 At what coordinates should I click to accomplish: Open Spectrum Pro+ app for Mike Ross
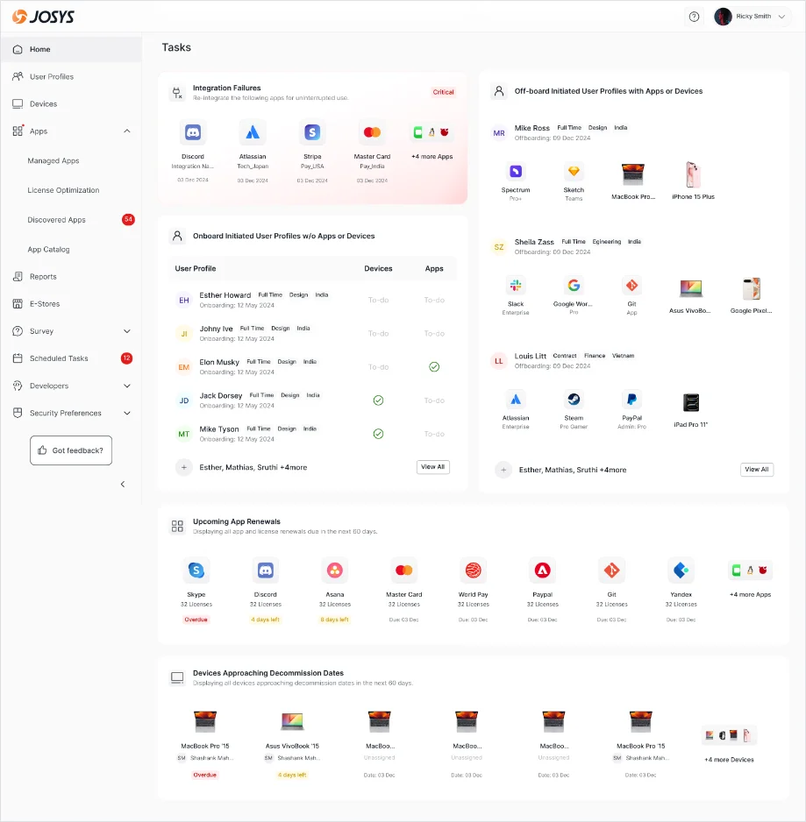click(516, 172)
